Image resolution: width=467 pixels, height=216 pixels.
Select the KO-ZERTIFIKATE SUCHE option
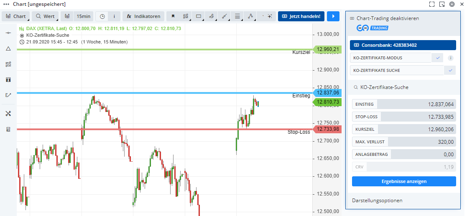[x=397, y=71]
